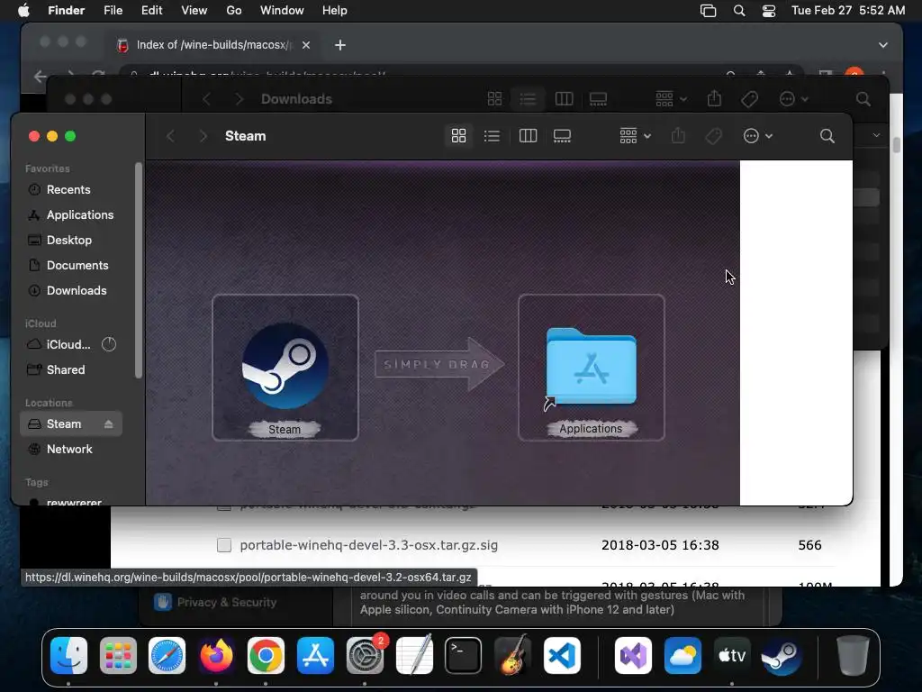Select the Applications folder shortcut

(x=591, y=367)
